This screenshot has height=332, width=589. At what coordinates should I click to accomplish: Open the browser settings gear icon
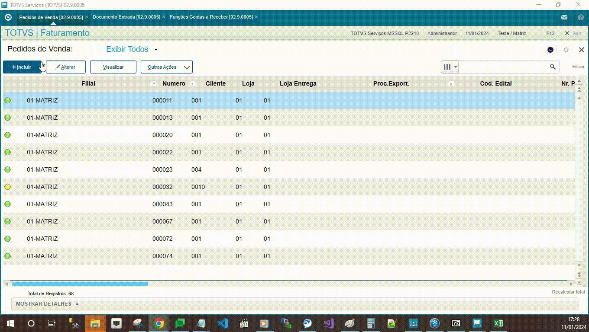pos(566,50)
